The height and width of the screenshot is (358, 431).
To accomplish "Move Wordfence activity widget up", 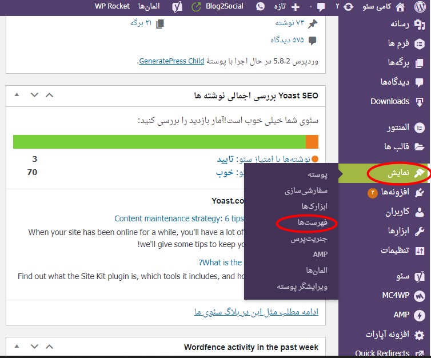I will tap(50, 347).
